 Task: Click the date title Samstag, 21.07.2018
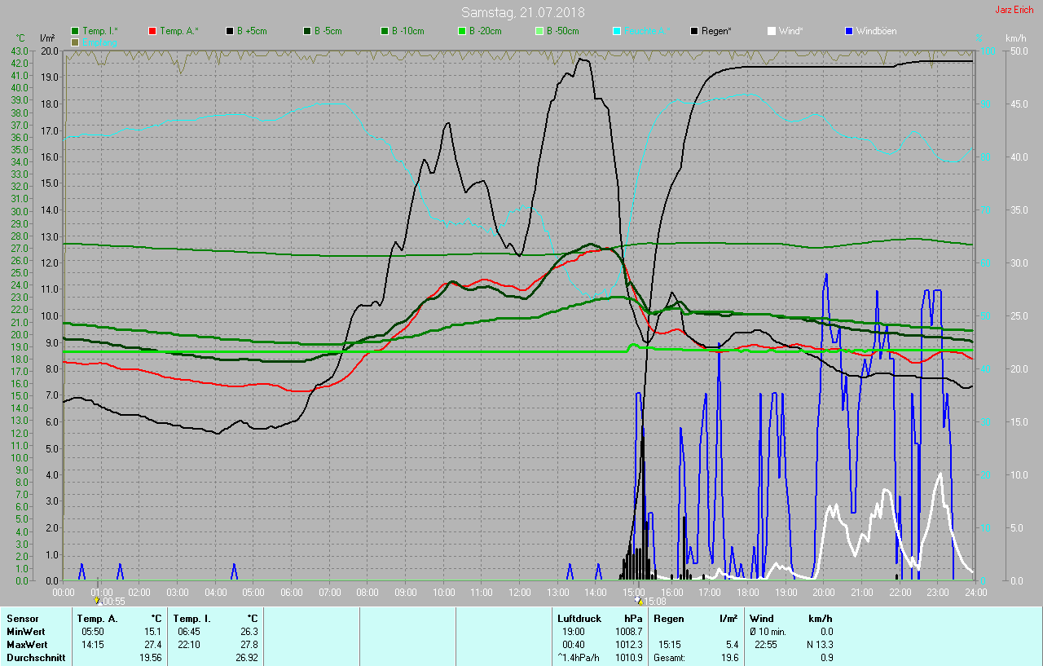tap(522, 12)
